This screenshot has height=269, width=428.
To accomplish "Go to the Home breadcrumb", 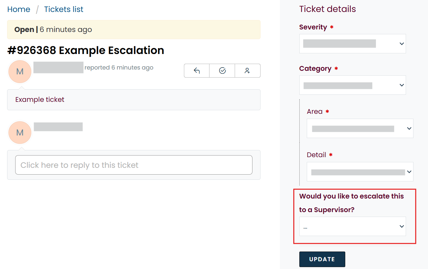I will (19, 9).
